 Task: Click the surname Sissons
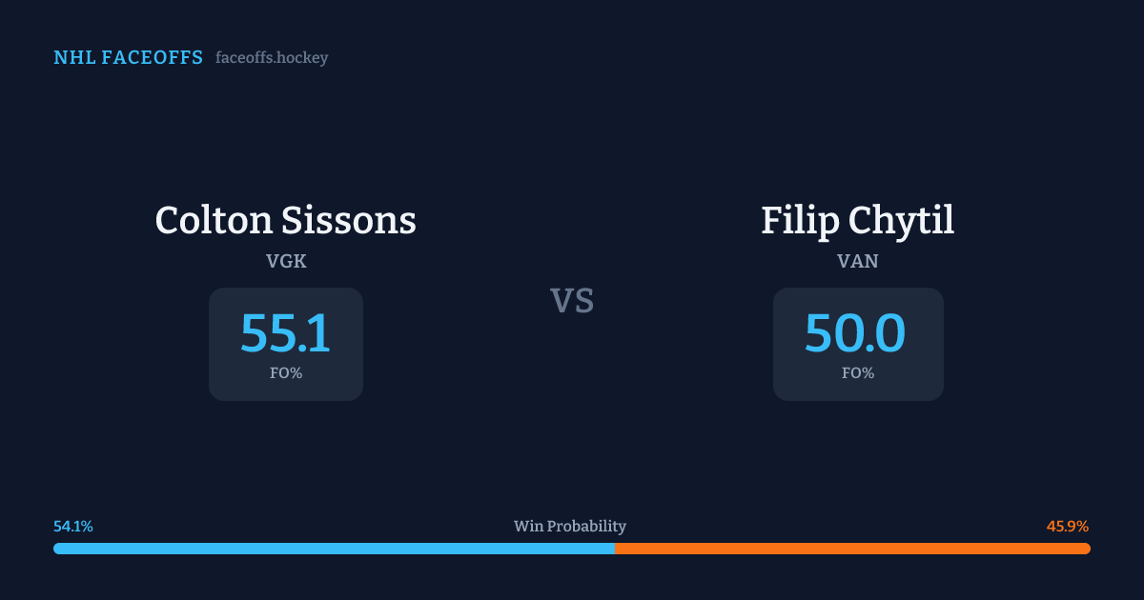[349, 221]
